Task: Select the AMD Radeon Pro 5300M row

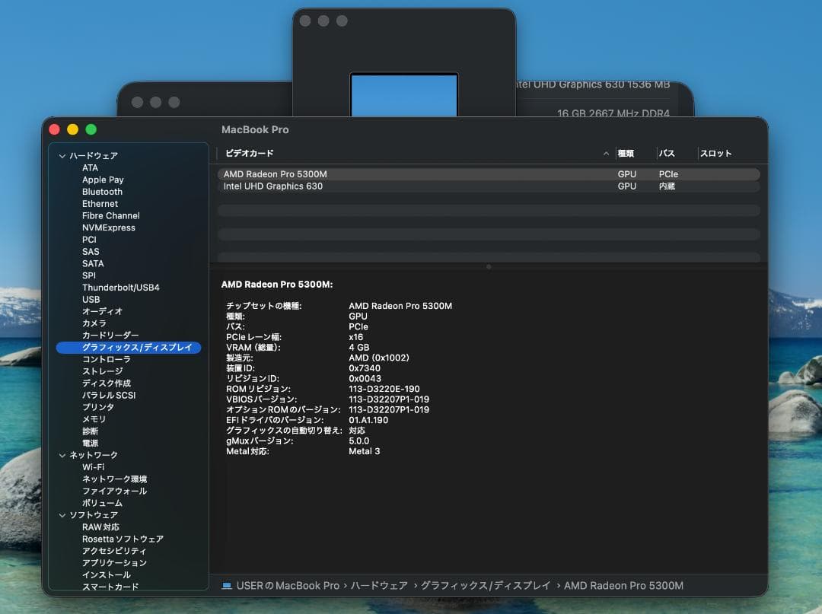Action: click(x=489, y=174)
